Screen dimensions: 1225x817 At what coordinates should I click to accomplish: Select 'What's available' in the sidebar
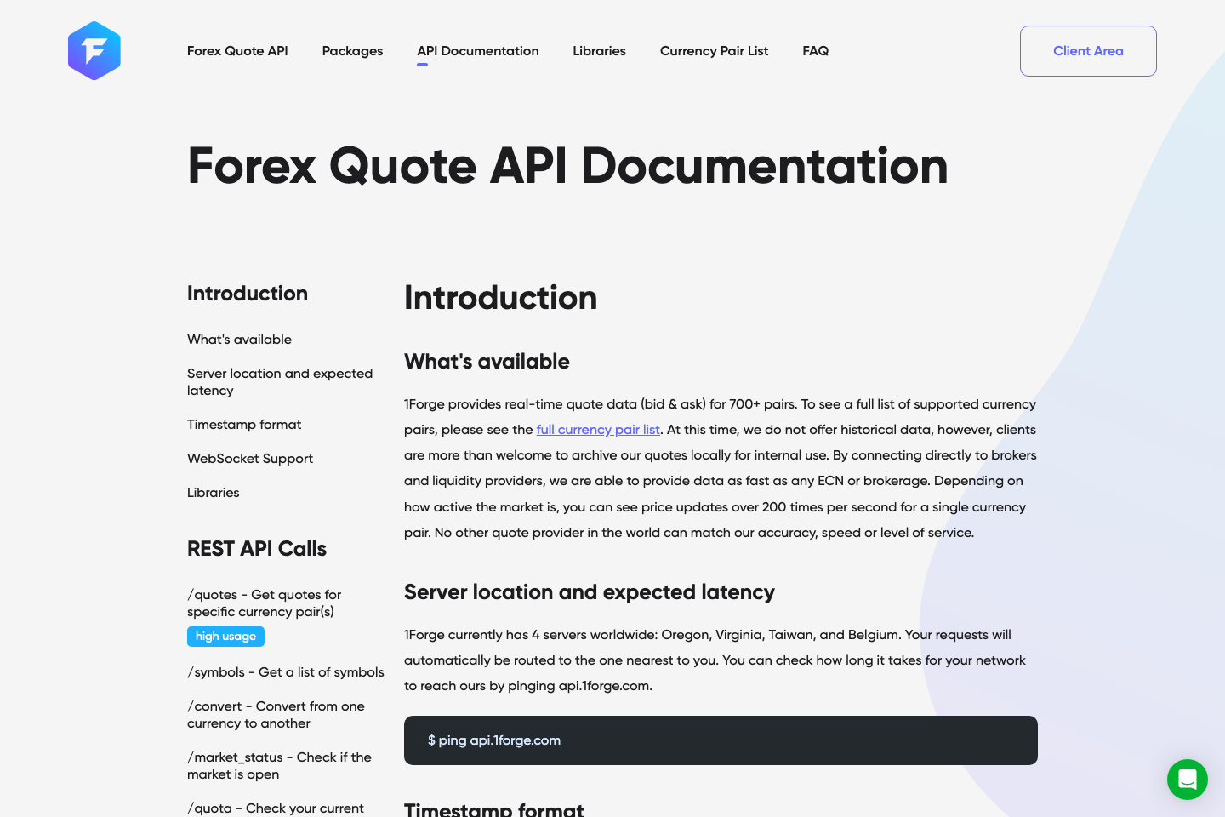[x=239, y=339]
